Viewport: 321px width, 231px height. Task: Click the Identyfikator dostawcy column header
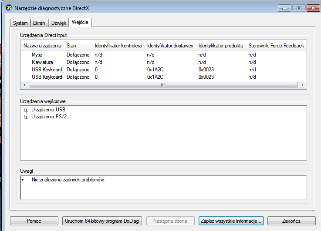[x=170, y=46]
